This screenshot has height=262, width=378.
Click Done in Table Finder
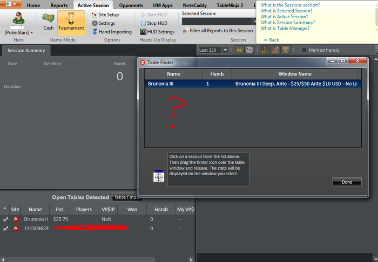pyautogui.click(x=347, y=182)
